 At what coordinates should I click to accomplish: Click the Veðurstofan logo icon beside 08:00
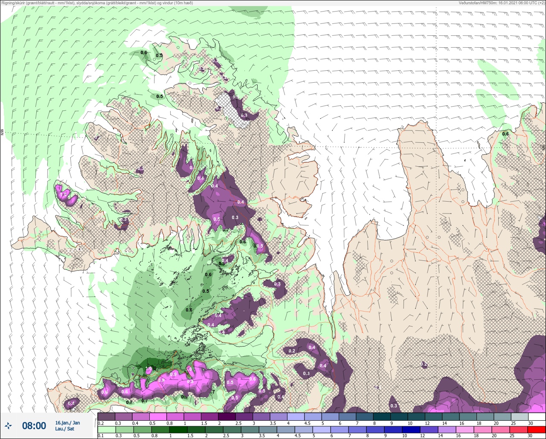pyautogui.click(x=9, y=425)
